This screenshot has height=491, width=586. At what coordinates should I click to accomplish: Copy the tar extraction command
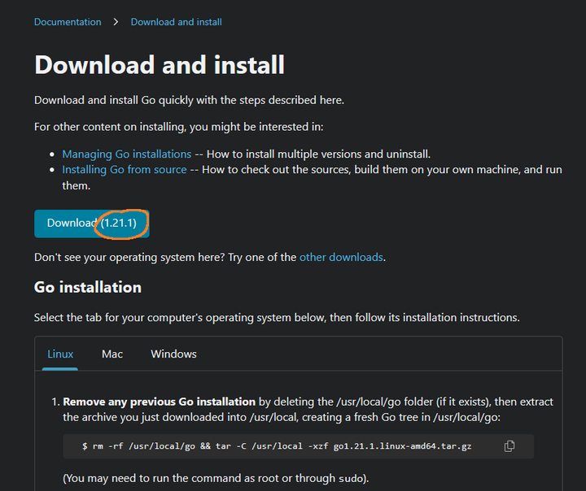tap(509, 446)
